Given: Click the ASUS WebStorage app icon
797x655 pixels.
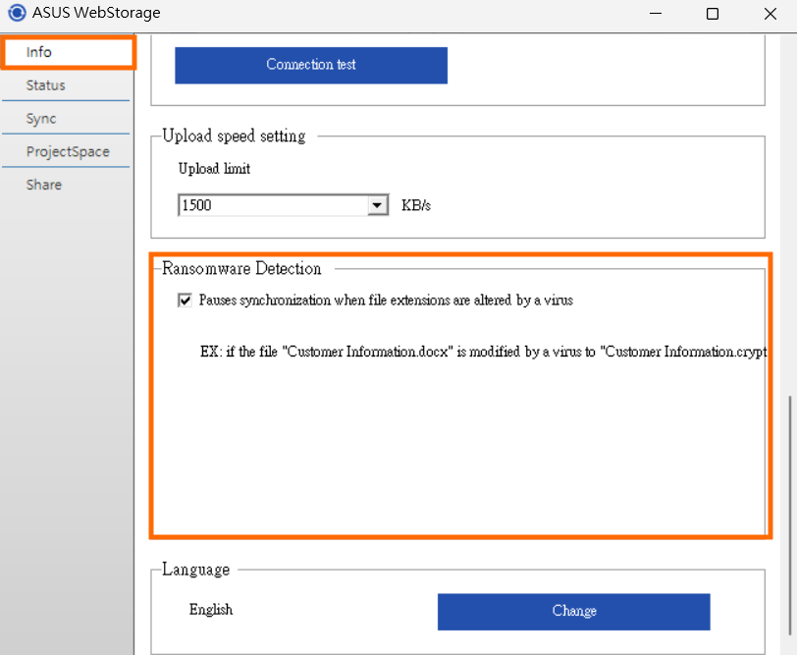Looking at the screenshot, I should [17, 12].
